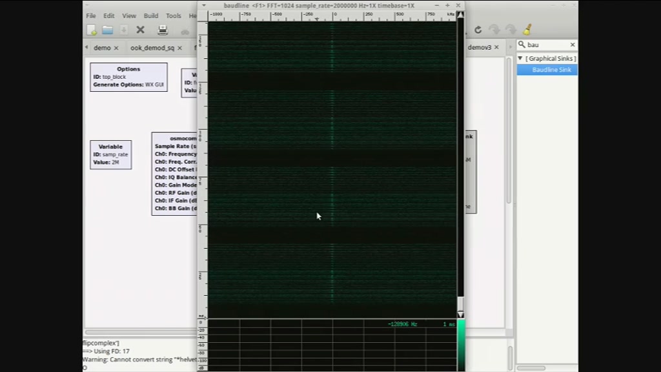Close the demo tab
This screenshot has width=661, height=372.
pyautogui.click(x=116, y=48)
